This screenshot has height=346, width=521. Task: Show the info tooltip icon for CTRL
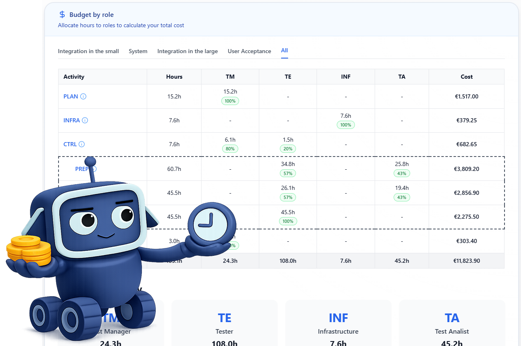(x=82, y=144)
